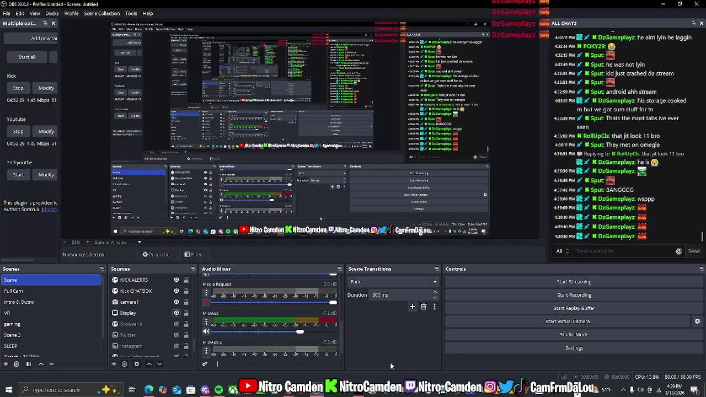Open the transition properties three-dot menu
This screenshot has width=706, height=397.
click(x=435, y=307)
